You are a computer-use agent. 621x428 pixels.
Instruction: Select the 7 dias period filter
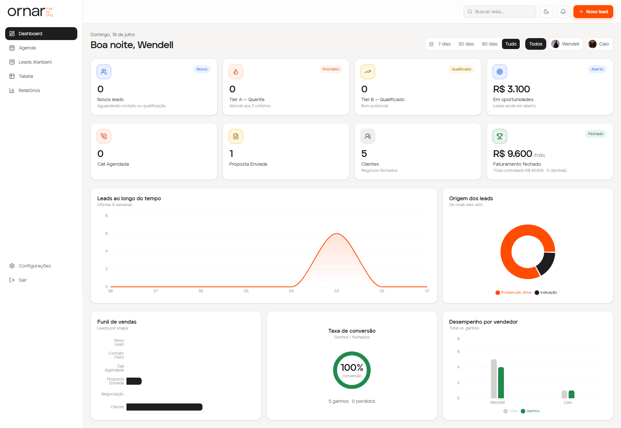tap(444, 44)
